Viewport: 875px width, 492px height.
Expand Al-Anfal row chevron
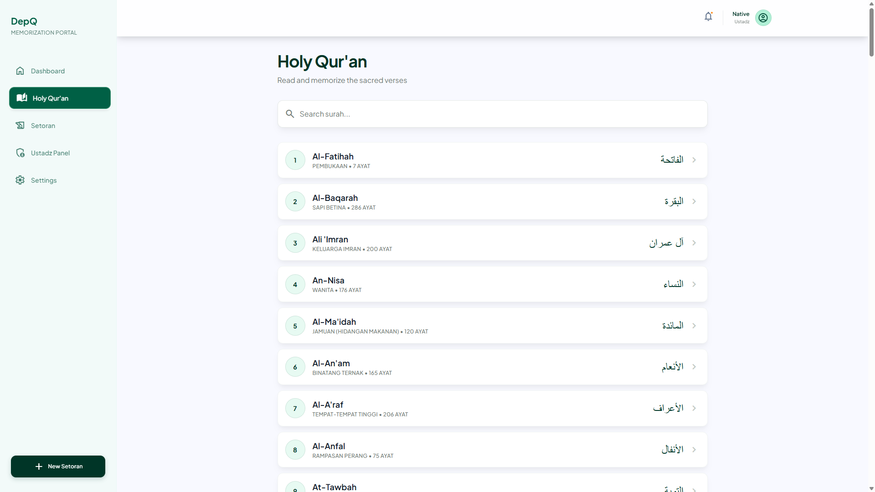click(694, 450)
